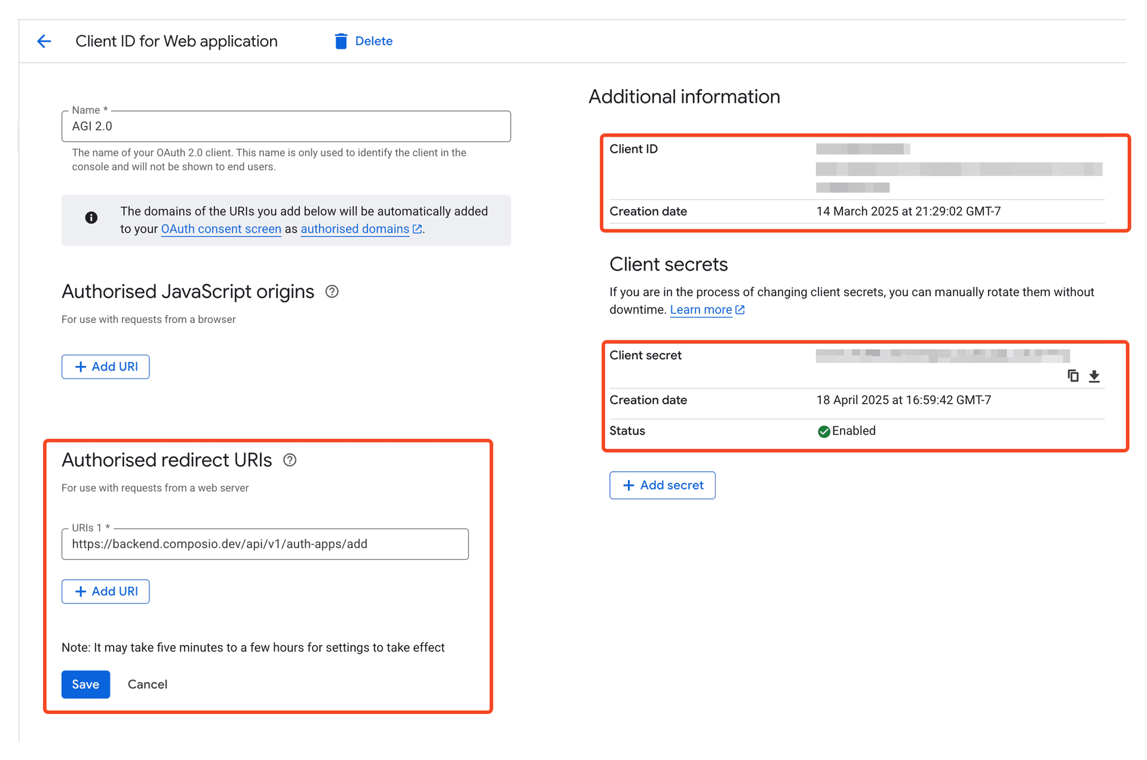Click the URIs 1 redirect URI field
The height and width of the screenshot is (760, 1147).
pos(265,543)
